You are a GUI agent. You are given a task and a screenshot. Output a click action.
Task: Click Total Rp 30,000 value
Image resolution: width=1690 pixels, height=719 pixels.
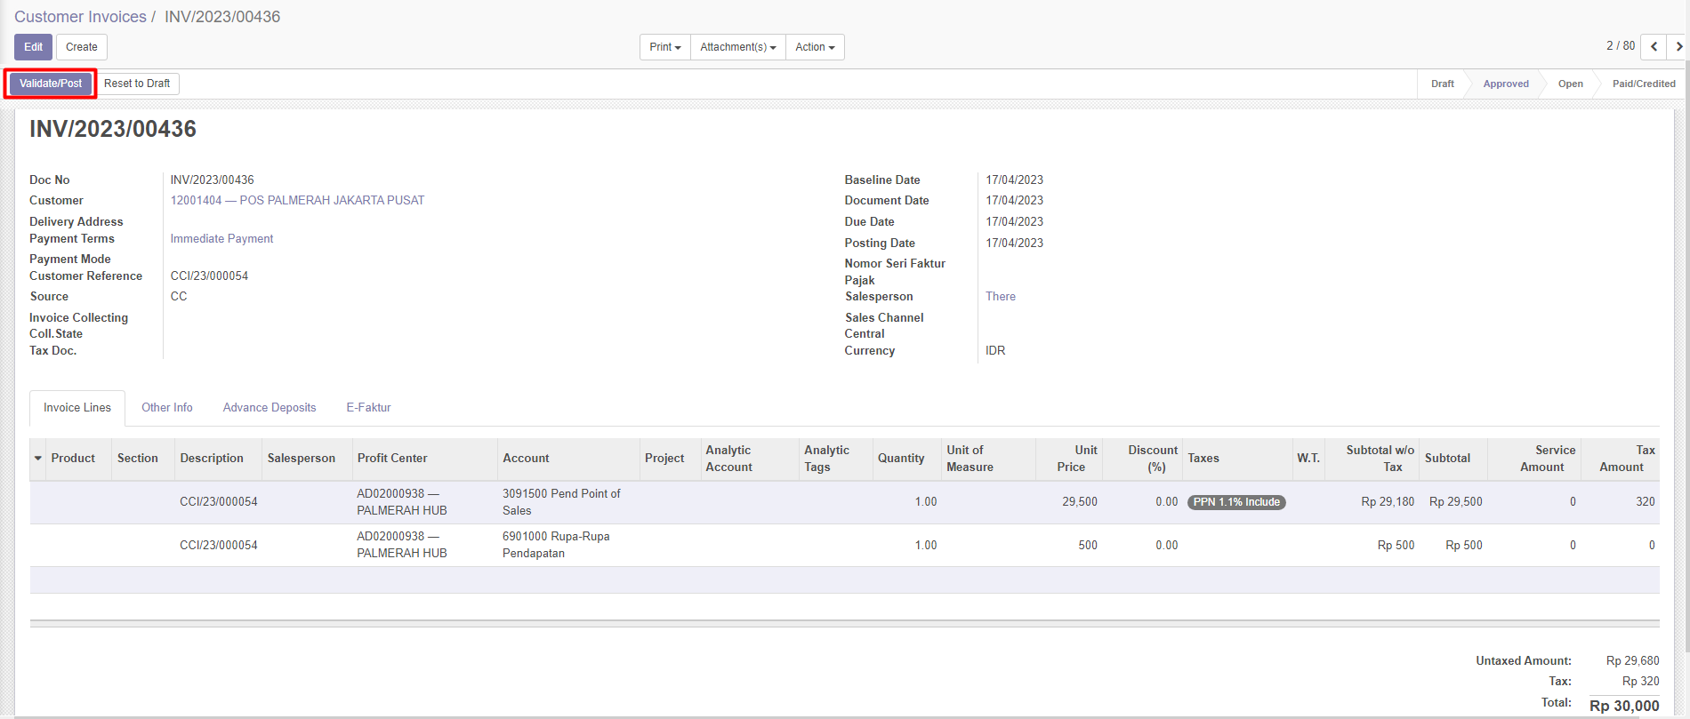tap(1624, 706)
